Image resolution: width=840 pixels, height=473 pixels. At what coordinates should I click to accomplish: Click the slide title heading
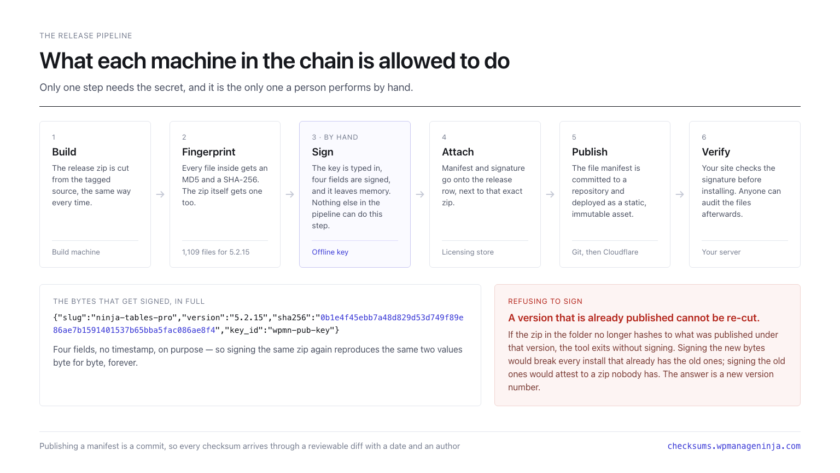275,61
